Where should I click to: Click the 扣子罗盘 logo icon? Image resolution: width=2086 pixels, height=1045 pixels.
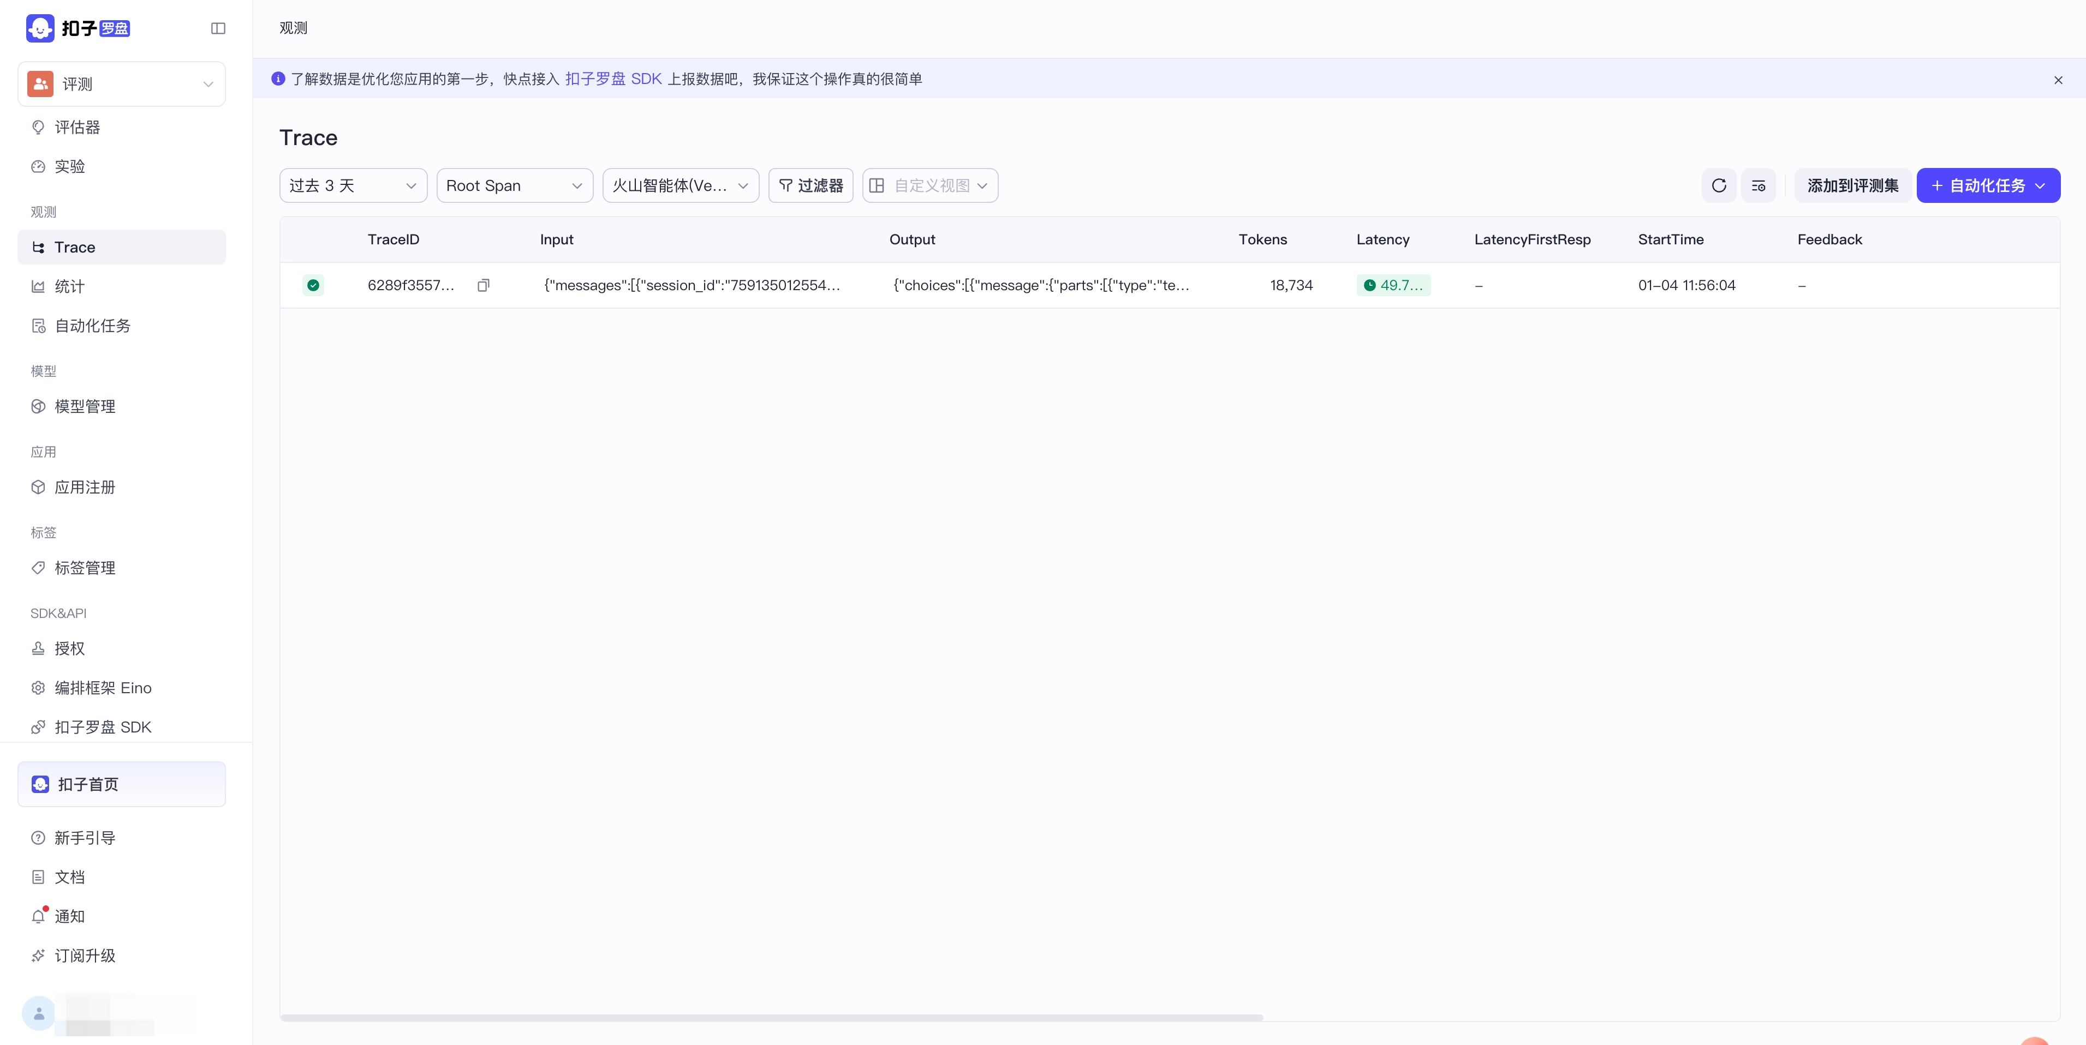(40, 28)
